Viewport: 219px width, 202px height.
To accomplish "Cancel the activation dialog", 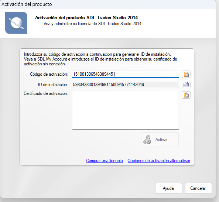I will pos(198,188).
